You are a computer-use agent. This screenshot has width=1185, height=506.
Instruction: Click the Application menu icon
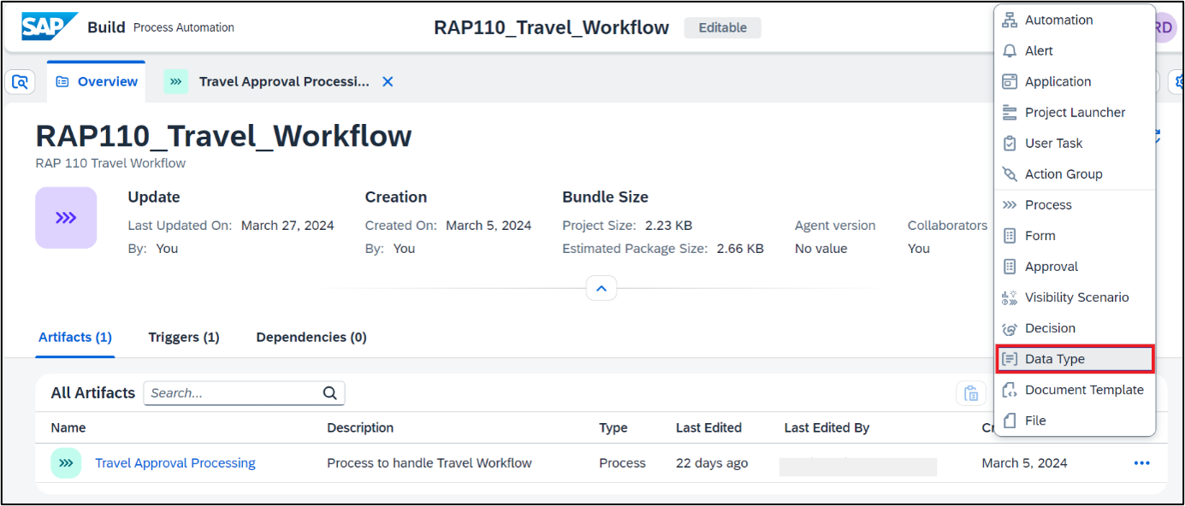[x=1010, y=81]
